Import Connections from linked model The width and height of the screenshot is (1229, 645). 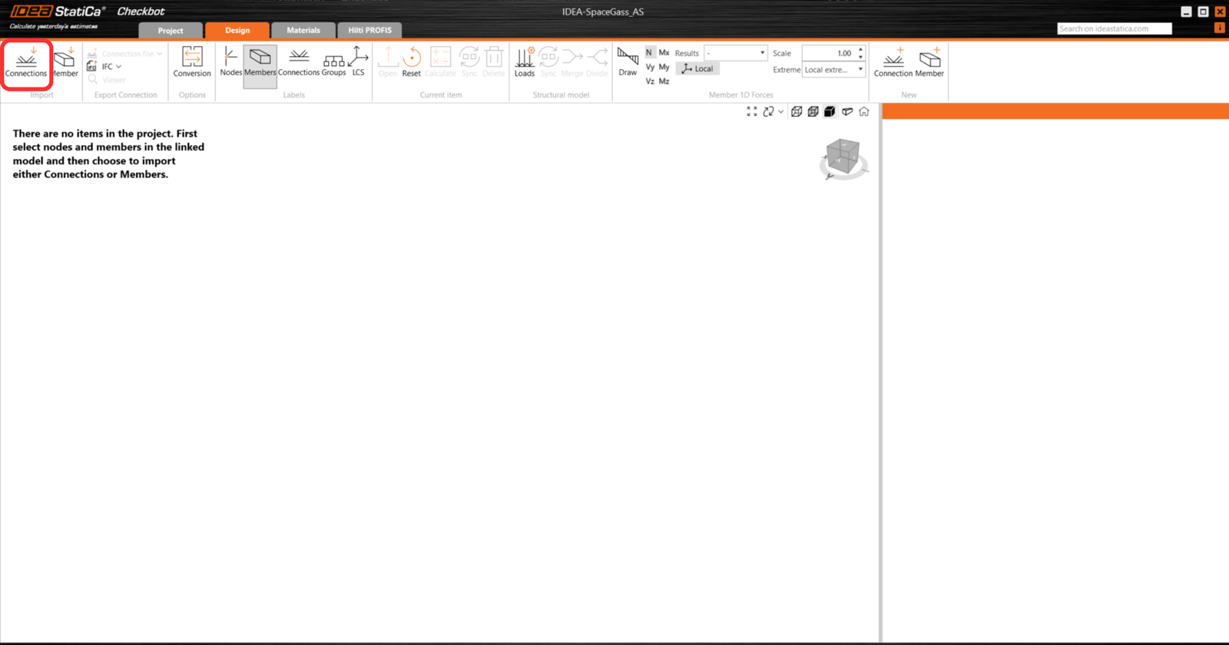[x=26, y=64]
